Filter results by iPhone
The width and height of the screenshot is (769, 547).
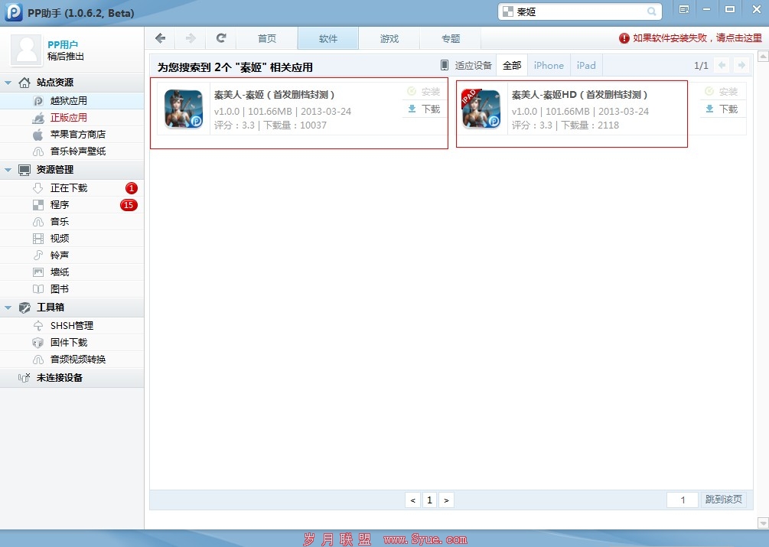coord(549,65)
